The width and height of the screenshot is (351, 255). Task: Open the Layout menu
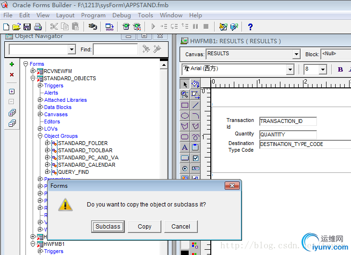pyautogui.click(x=65, y=15)
